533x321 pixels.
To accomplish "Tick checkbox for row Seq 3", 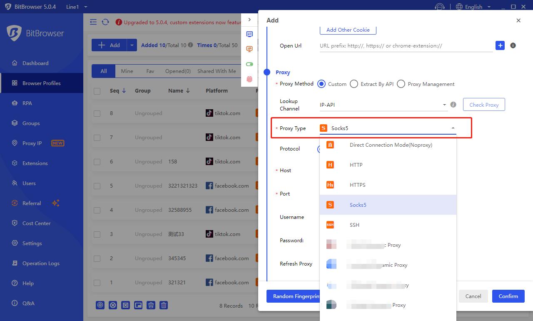I will 97,234.
